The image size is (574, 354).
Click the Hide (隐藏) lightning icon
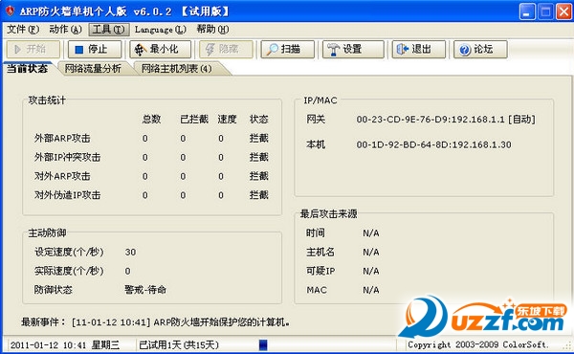tap(210, 50)
